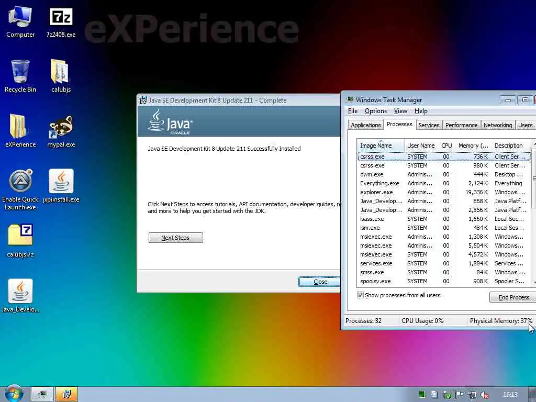Switch to the Services tab
The width and height of the screenshot is (536, 402).
[429, 125]
